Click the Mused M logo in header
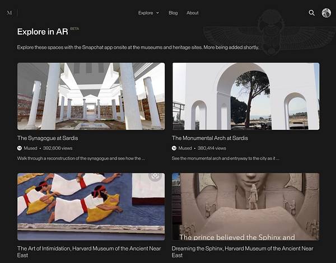Image resolution: width=336 pixels, height=263 pixels. (x=9, y=13)
